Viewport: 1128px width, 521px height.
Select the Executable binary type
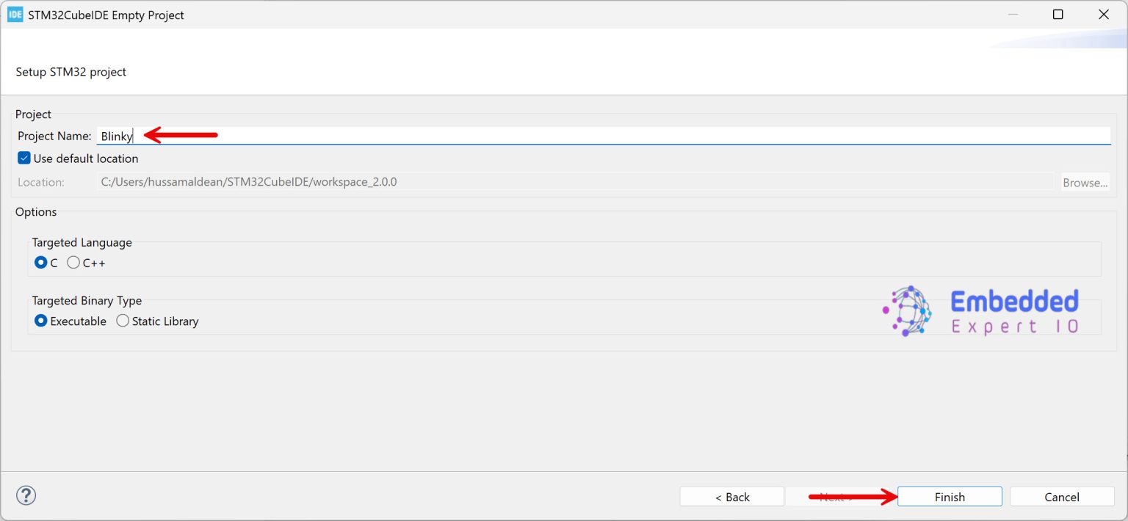point(41,321)
